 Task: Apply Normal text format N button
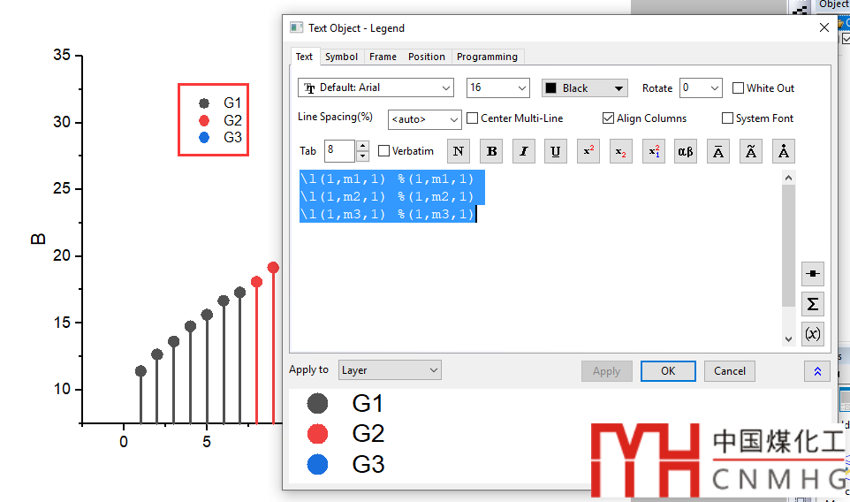(458, 151)
